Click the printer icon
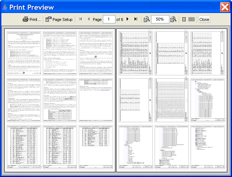The width and height of the screenshot is (232, 177). (x=26, y=19)
